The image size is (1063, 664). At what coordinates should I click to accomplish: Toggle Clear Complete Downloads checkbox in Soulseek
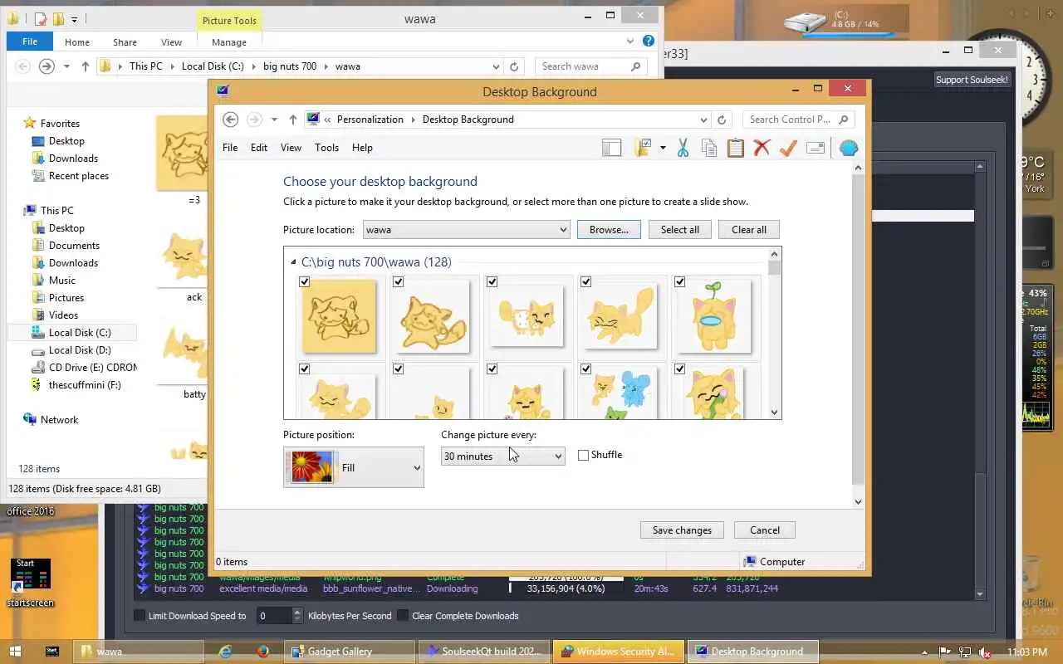(403, 616)
